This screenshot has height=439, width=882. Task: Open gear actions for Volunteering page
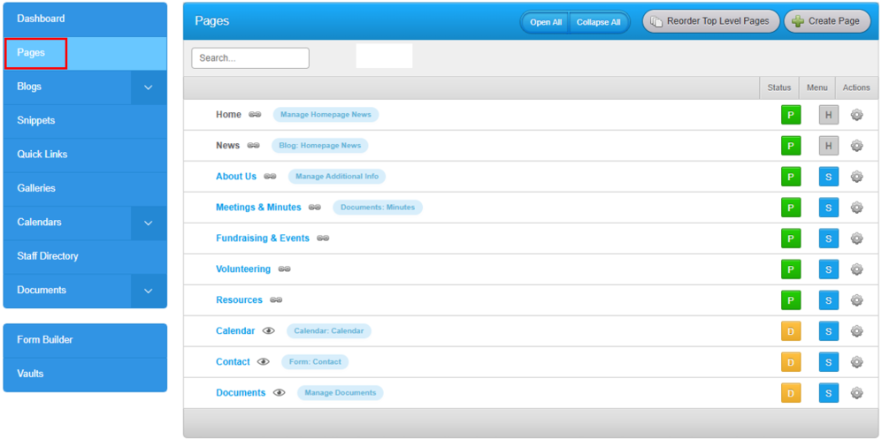[x=856, y=269]
